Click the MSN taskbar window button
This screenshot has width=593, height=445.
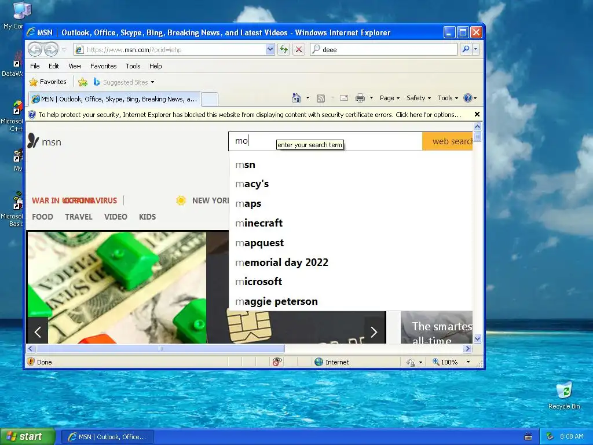point(108,437)
